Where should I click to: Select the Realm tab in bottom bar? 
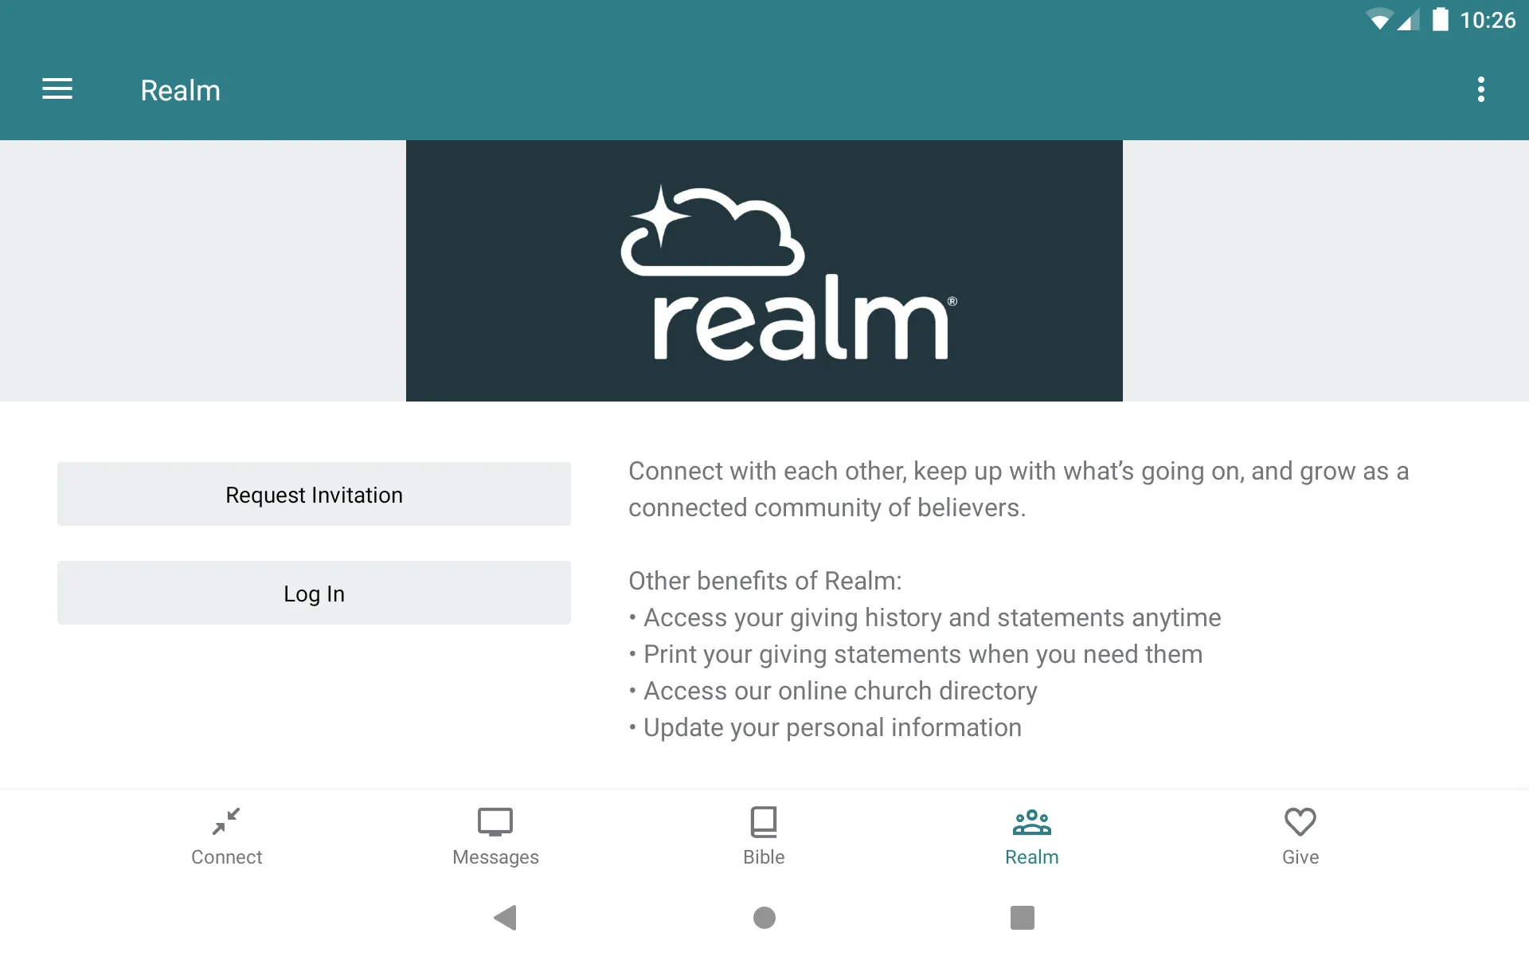click(1032, 836)
